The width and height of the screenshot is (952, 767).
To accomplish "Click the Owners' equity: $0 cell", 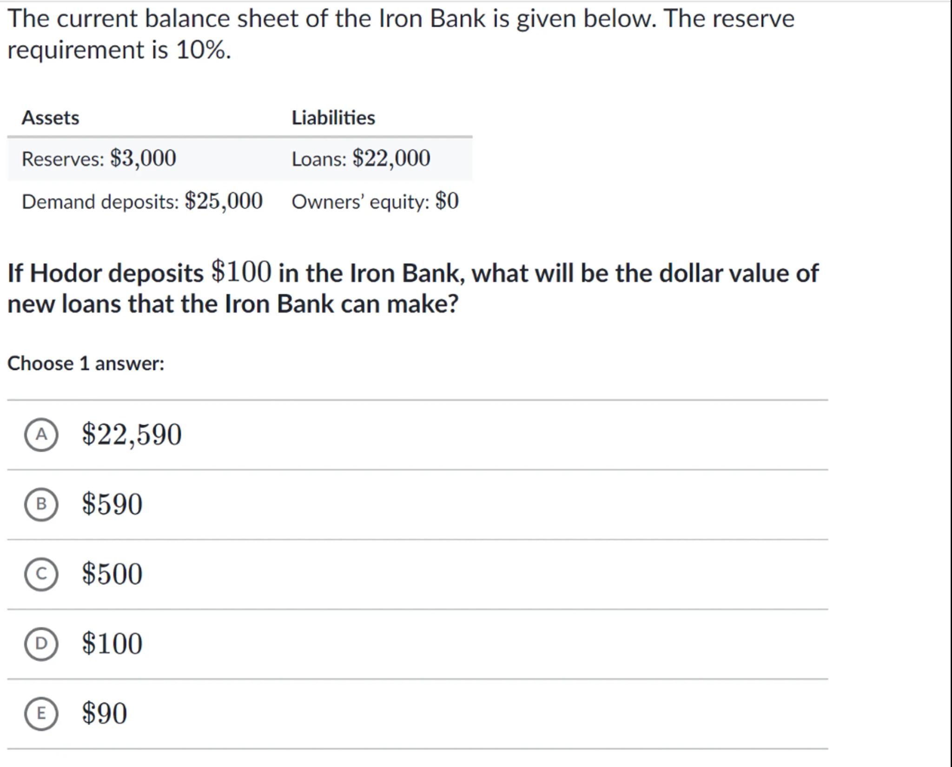I will point(375,202).
